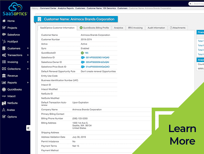Expand the Collections submenu arrow
Viewport: 204px width, 154px height.
click(28, 69)
